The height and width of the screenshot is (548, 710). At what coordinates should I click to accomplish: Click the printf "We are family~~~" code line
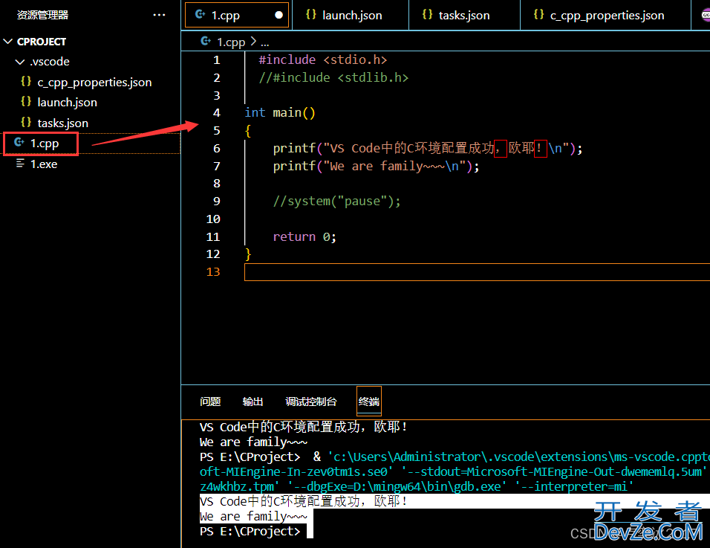click(377, 166)
